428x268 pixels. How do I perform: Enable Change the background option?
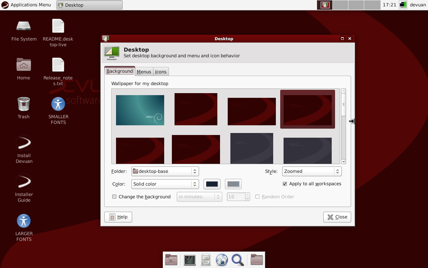click(x=114, y=197)
